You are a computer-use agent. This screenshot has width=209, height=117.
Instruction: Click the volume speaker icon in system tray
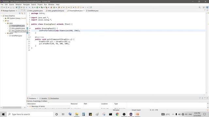click(x=186, y=114)
